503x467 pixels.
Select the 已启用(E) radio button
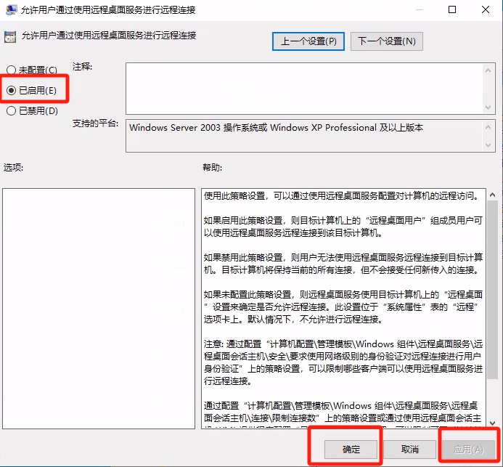pos(11,91)
